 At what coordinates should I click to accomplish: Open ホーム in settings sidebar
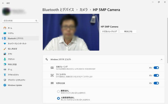pos(21,28)
